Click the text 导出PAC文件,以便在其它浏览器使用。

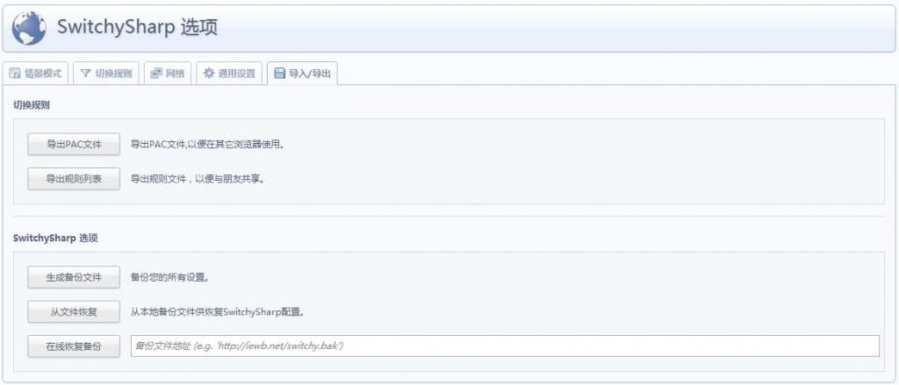coord(207,145)
